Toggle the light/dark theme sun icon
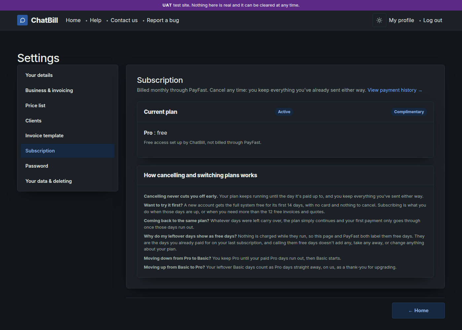This screenshot has height=330, width=462. pos(379,20)
